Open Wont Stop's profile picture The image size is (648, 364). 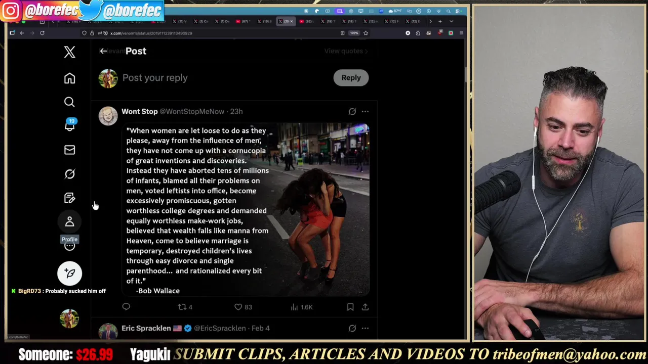pyautogui.click(x=108, y=116)
